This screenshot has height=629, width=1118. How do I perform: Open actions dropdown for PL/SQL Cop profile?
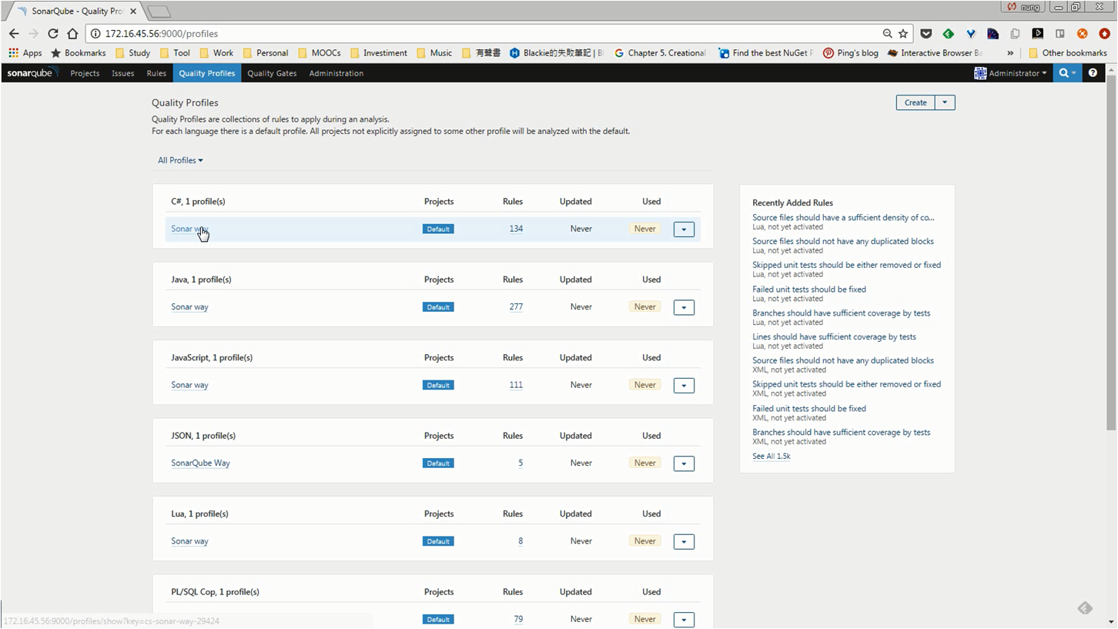pos(684,620)
